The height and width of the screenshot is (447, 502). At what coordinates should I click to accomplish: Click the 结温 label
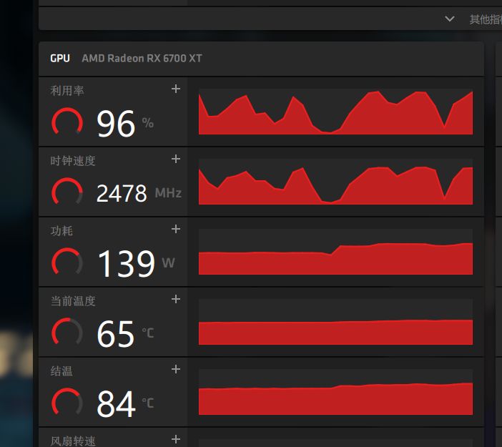click(x=61, y=371)
